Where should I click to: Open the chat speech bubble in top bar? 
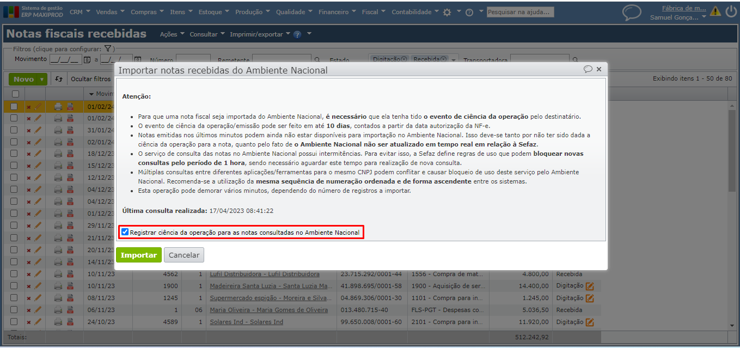[632, 12]
